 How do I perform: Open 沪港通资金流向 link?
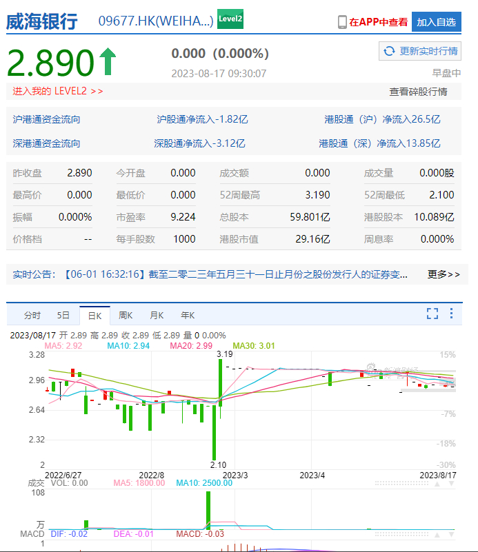[x=46, y=119]
